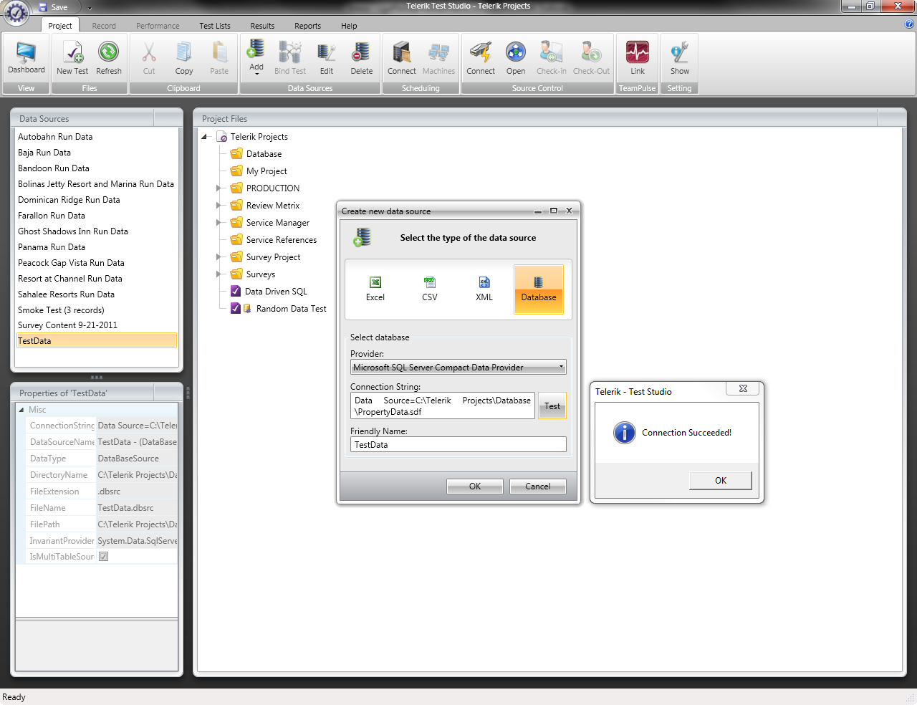Copy the selected item via ribbon
This screenshot has width=917, height=705.
[184, 58]
